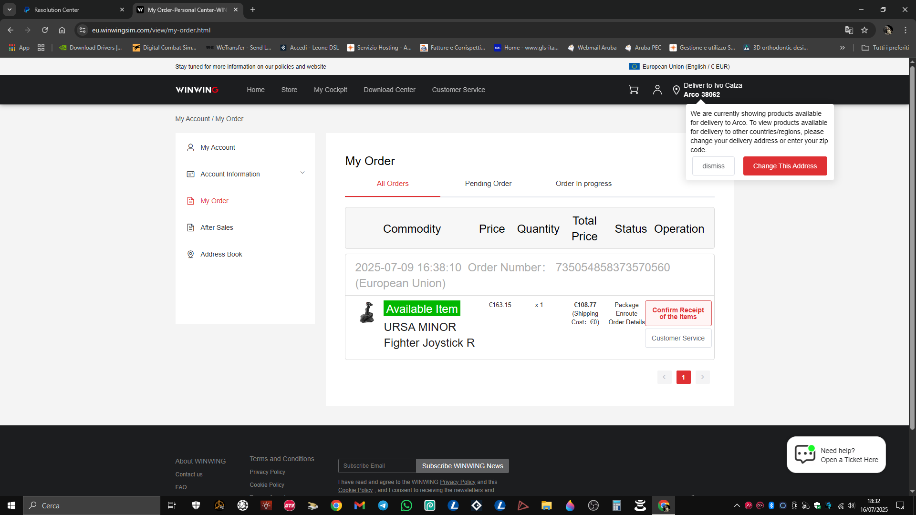Screen dimensions: 916x515
Task: Open the Download Center menu item
Action: [389, 90]
